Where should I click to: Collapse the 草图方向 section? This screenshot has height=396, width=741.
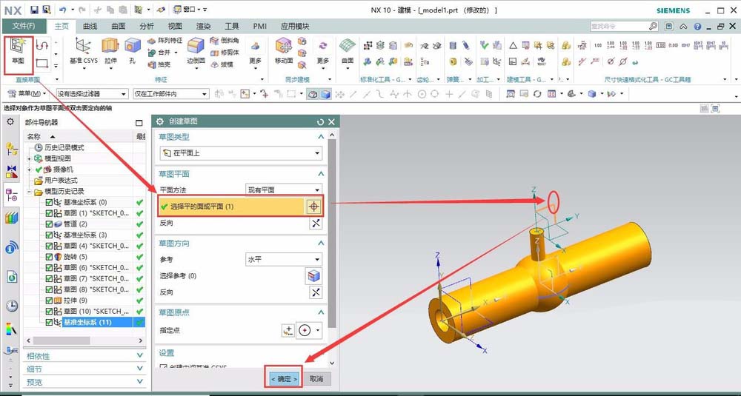coord(321,244)
